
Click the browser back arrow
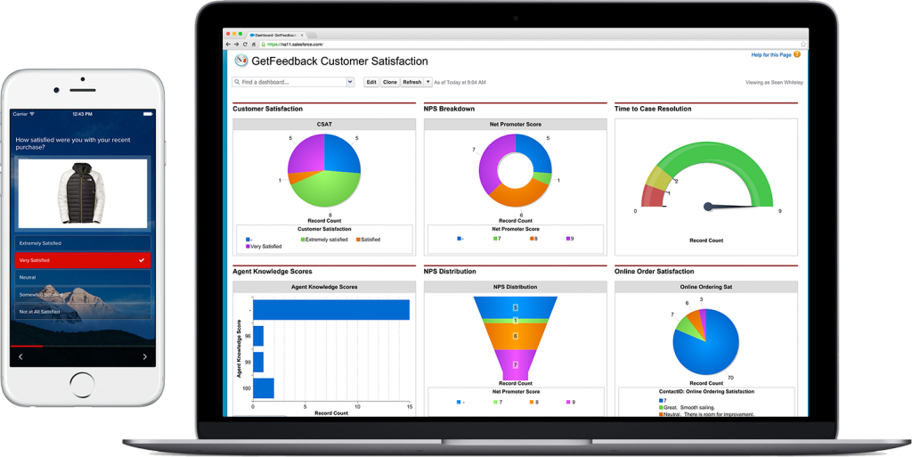click(x=229, y=45)
